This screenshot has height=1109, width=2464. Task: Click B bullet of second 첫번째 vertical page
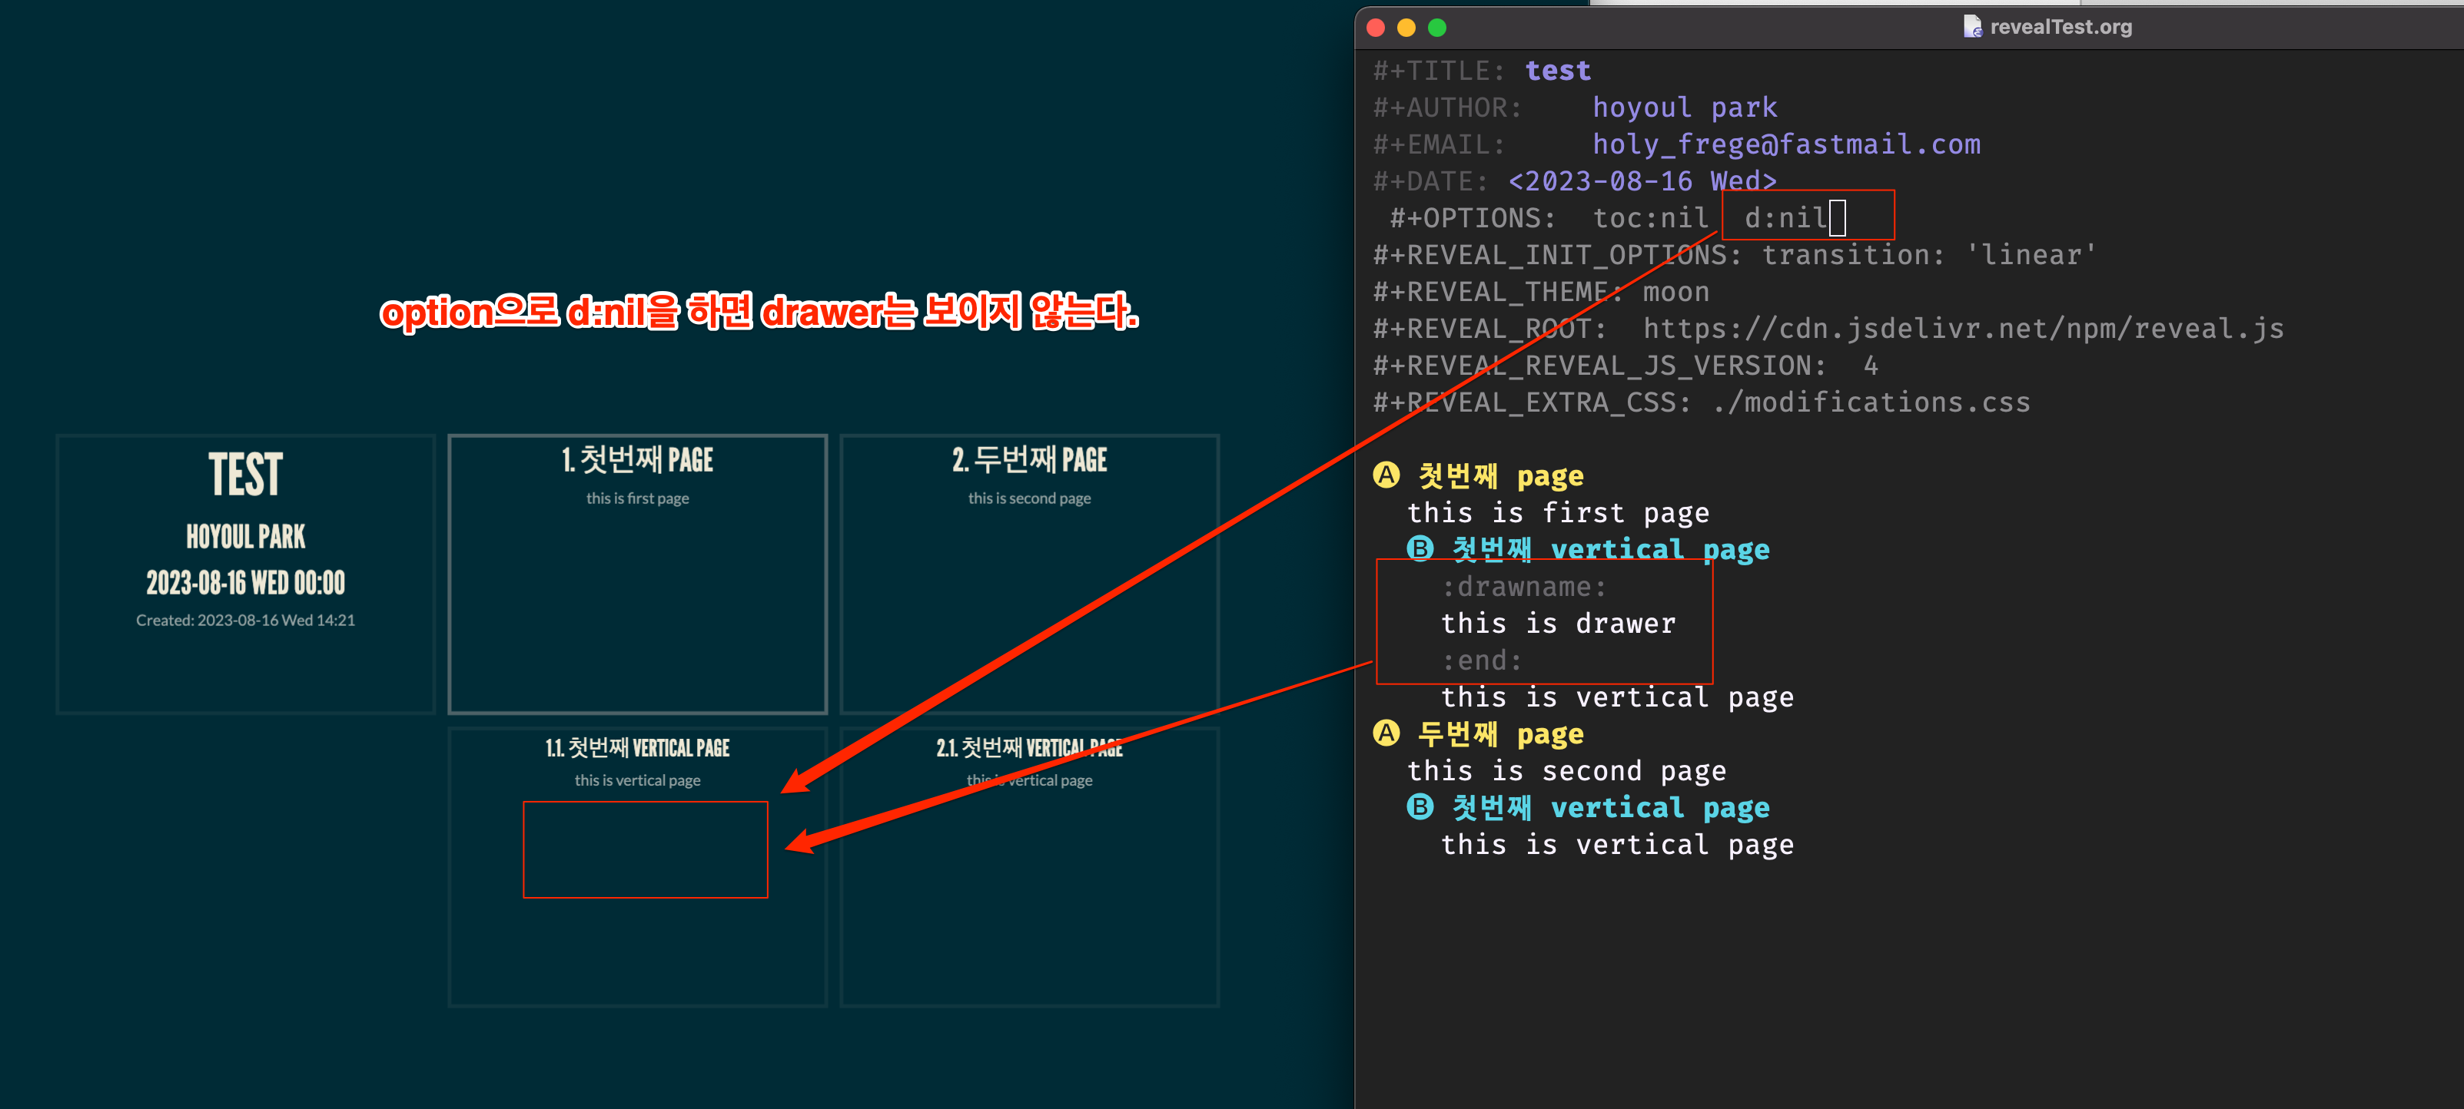1420,807
